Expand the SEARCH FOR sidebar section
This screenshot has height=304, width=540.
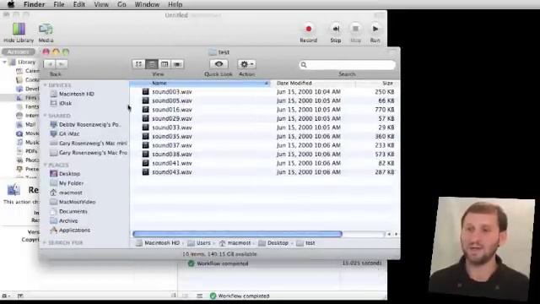click(45, 242)
